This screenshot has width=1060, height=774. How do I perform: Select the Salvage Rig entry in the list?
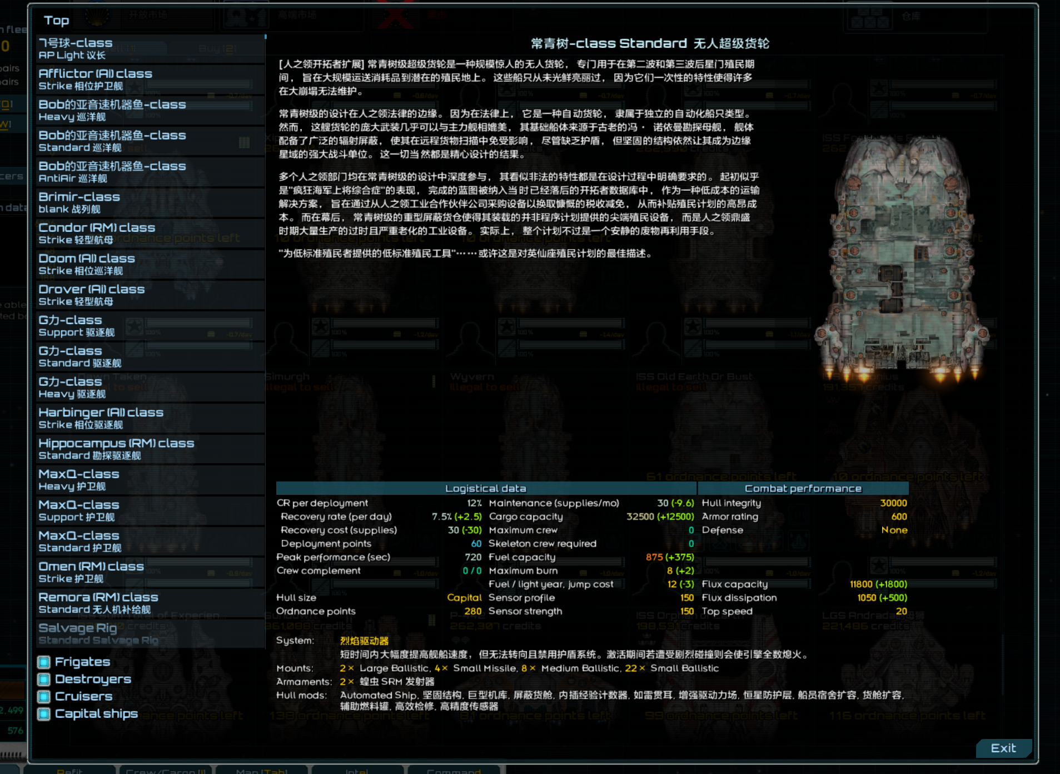tap(150, 633)
